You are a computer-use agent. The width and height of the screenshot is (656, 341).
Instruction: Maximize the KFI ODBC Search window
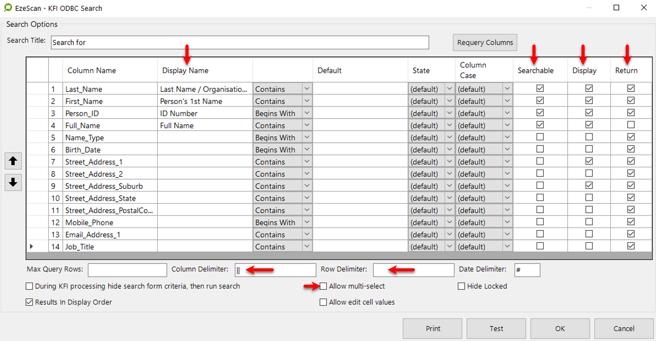(616, 8)
